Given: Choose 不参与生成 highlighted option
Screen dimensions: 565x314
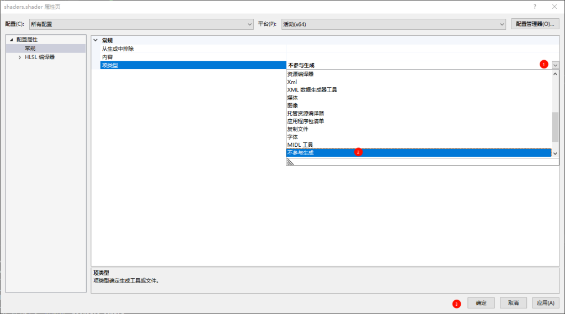Looking at the screenshot, I should click(301, 153).
